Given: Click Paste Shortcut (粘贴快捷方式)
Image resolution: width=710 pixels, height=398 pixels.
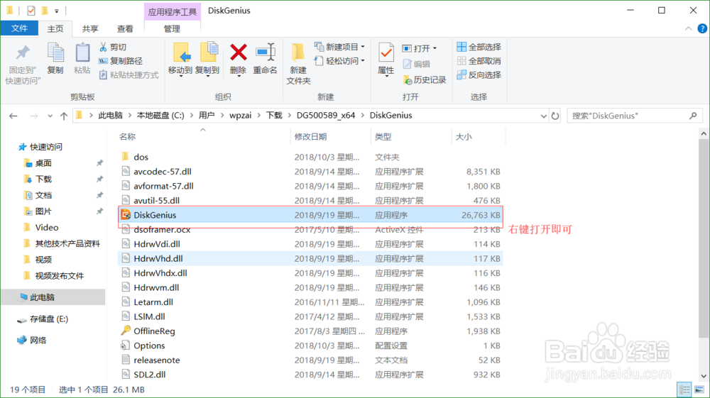Looking at the screenshot, I should 129,75.
